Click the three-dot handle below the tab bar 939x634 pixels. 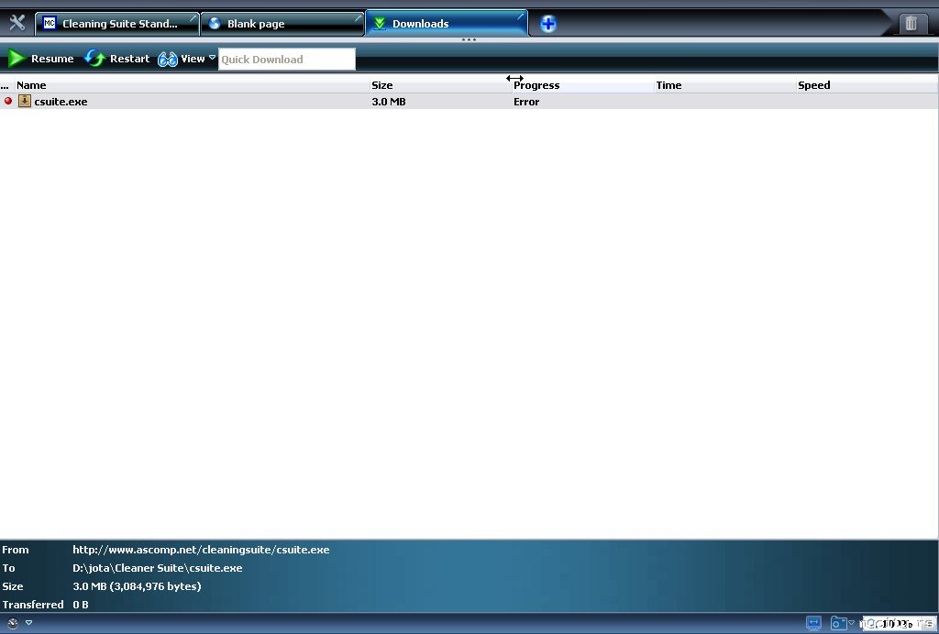[x=469, y=40]
